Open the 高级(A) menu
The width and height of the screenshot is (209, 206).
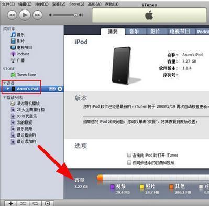pos(94,4)
